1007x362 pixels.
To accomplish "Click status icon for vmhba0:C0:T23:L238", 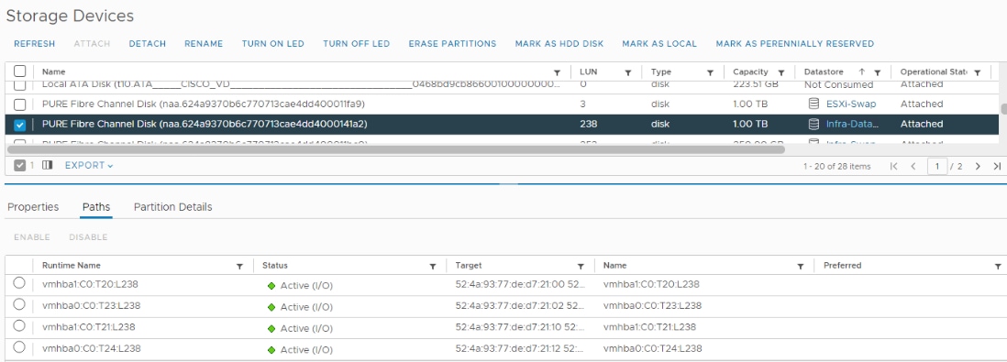I will pos(271,307).
